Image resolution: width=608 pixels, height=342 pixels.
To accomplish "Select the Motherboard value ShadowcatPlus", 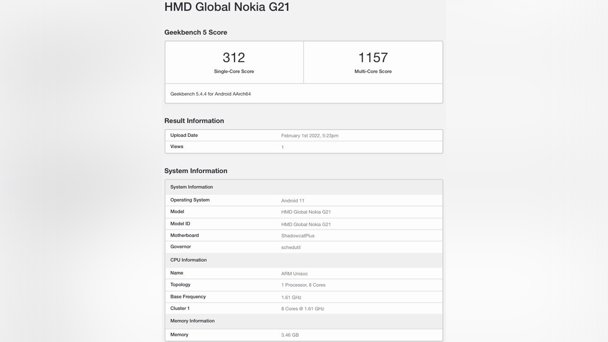I will coord(298,236).
